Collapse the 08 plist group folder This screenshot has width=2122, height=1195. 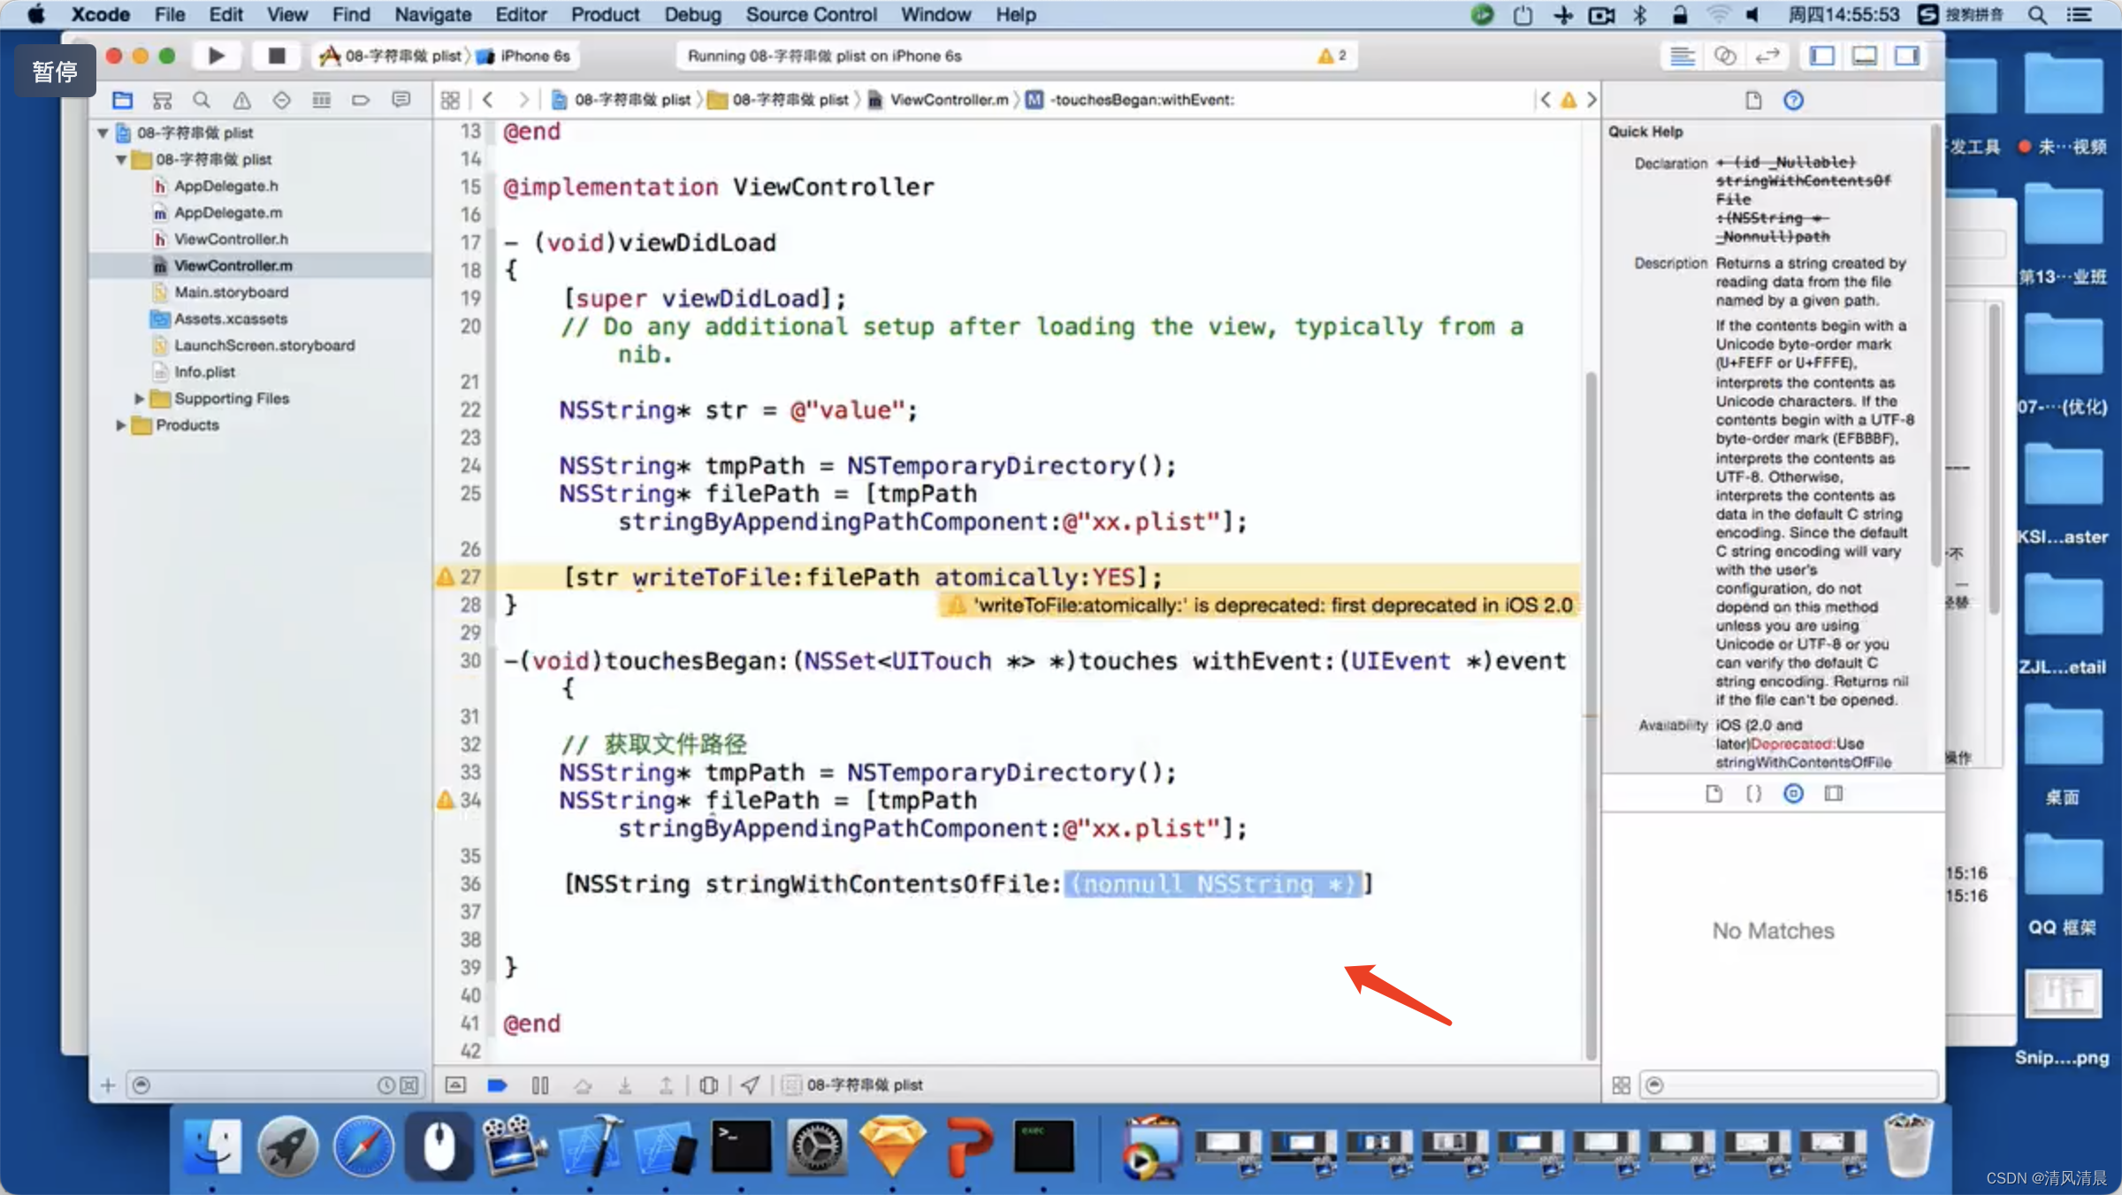[121, 159]
